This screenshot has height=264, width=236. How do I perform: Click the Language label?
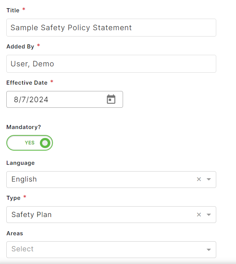click(x=21, y=163)
